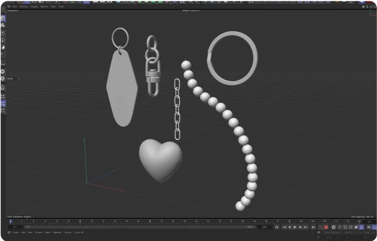Jump to previous keyframe
Screen dimensions: 377x241
[284, 227]
